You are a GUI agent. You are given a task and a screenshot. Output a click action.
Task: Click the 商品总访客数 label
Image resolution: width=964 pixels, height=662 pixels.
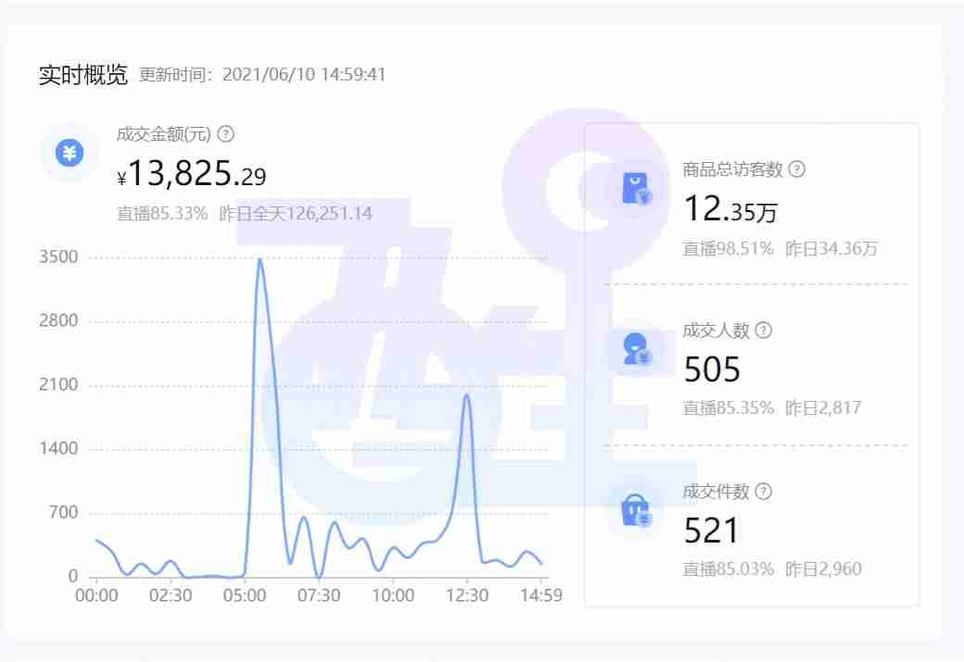(x=733, y=169)
